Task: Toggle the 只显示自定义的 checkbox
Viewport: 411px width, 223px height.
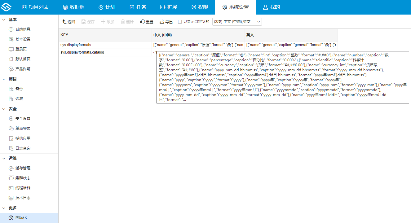Action: click(180, 22)
